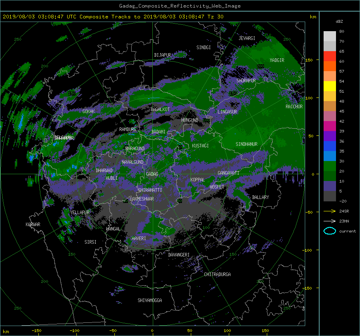
Task: Click the RAMDURG city label
Action: pos(128,129)
